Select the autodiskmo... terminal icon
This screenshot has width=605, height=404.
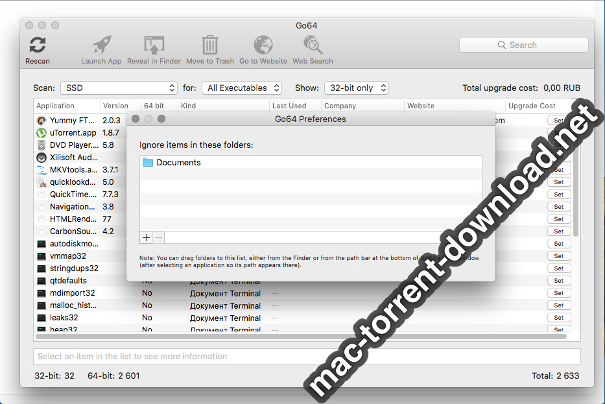[42, 244]
